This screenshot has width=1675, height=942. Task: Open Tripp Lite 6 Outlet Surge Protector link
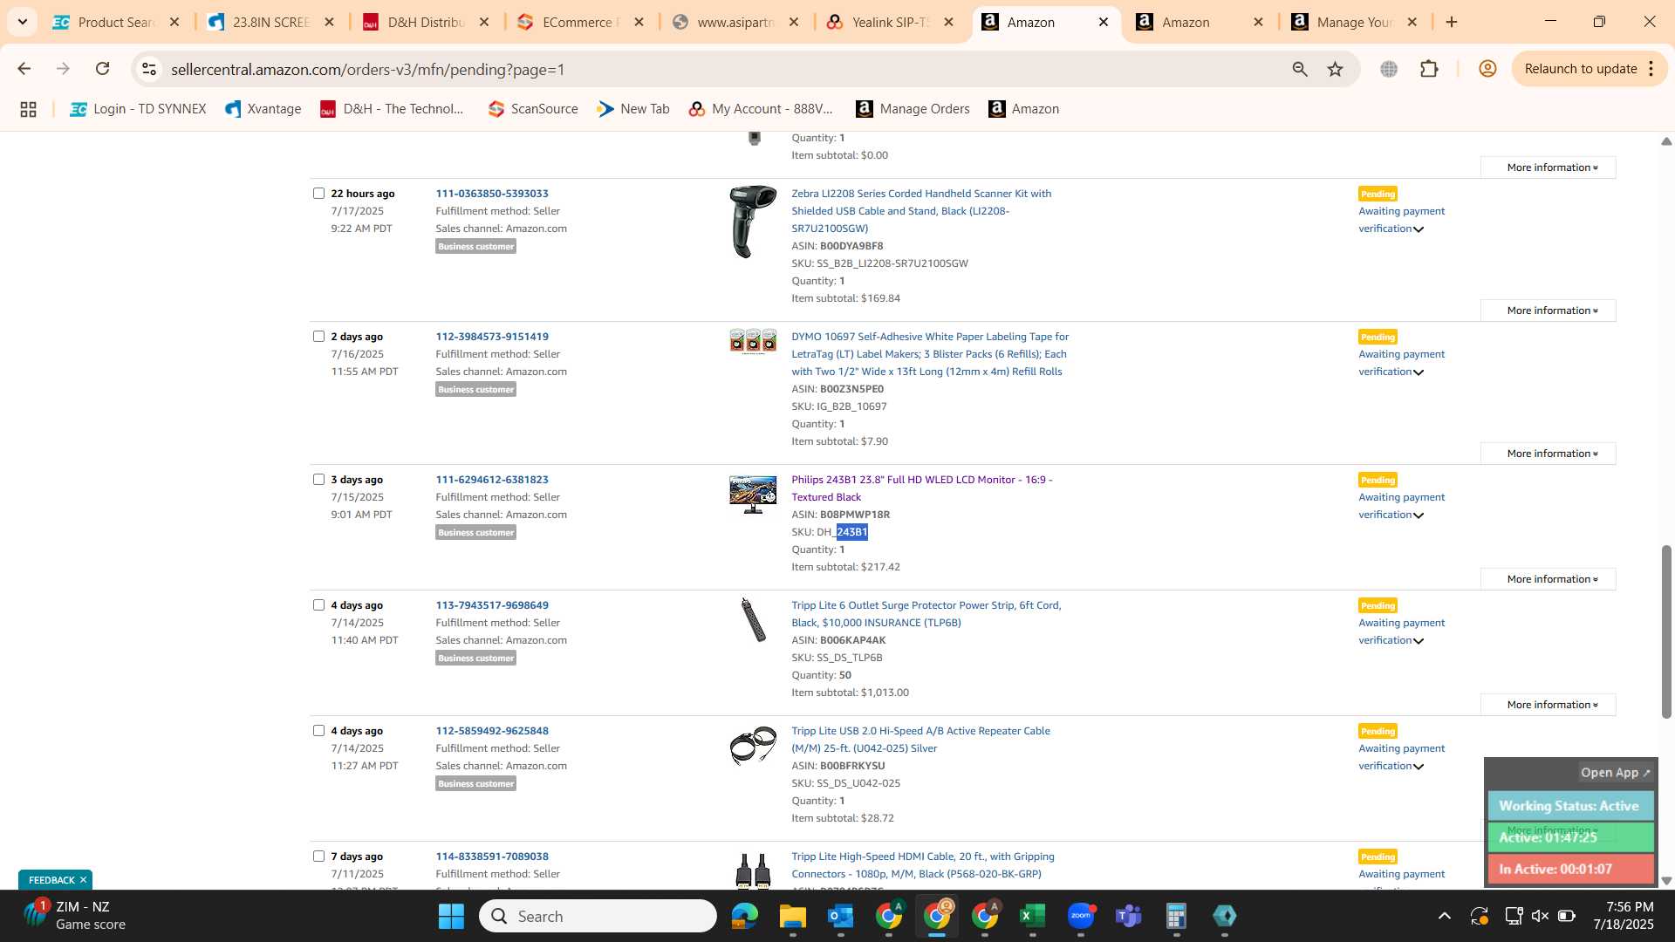coord(926,614)
